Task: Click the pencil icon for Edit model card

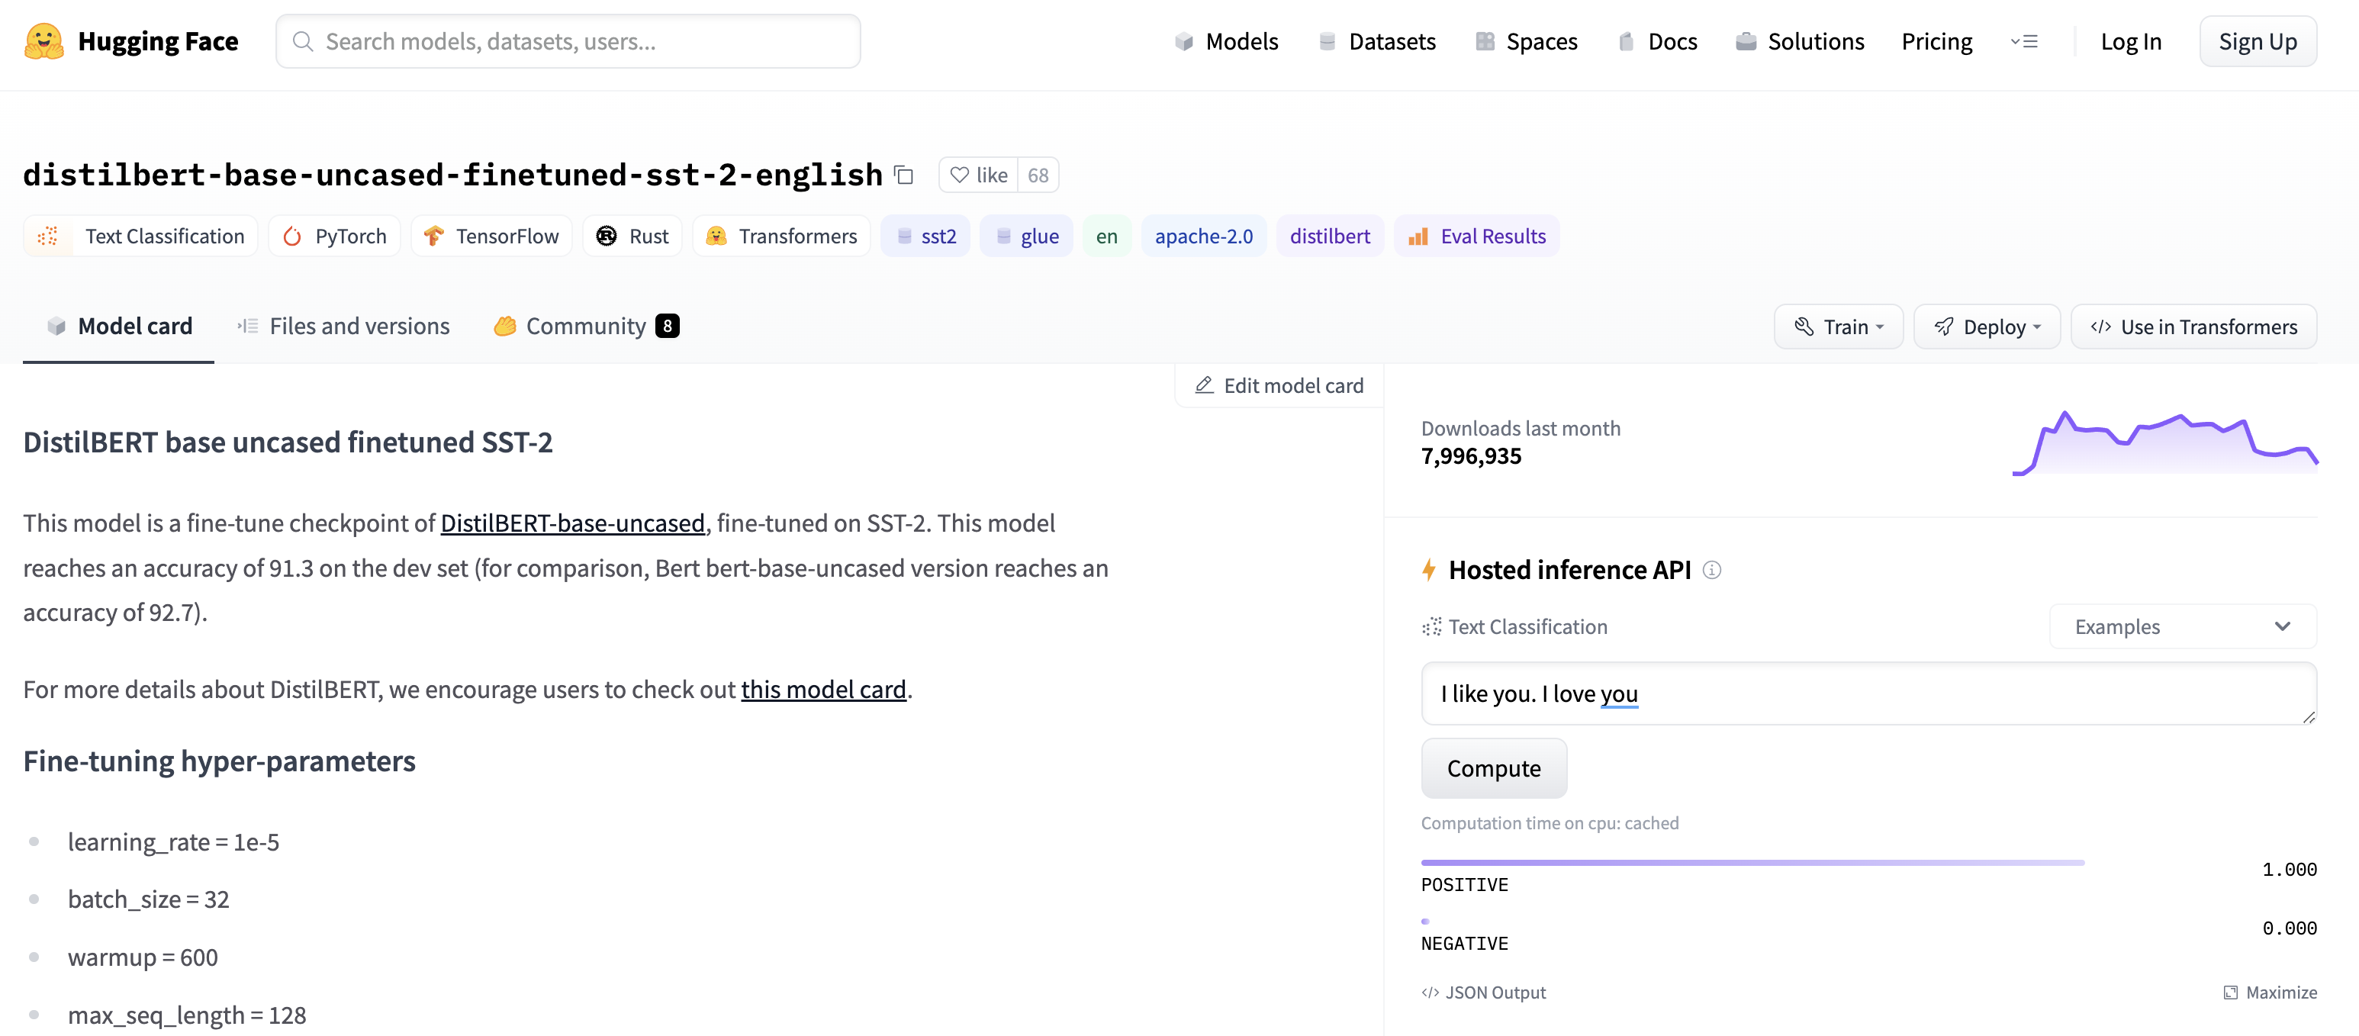Action: click(1204, 385)
